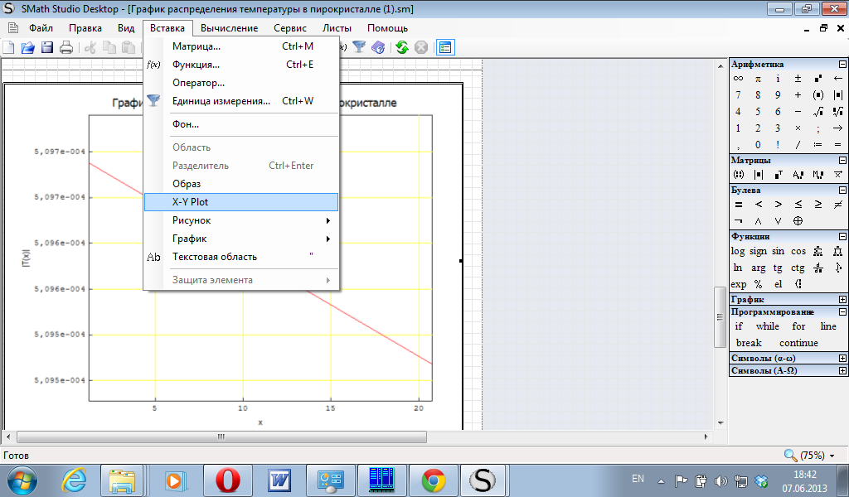Click the horizontal scrollbar thumb
849x497 pixels.
click(x=221, y=437)
